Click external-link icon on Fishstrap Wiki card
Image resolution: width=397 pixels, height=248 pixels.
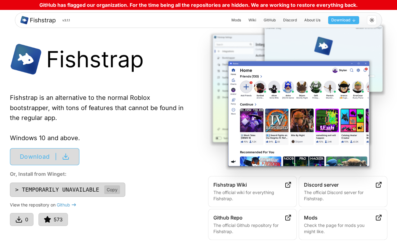[288, 185]
